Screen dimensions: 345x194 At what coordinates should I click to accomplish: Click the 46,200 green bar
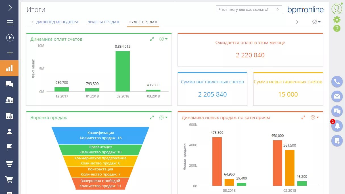[x=302, y=183]
